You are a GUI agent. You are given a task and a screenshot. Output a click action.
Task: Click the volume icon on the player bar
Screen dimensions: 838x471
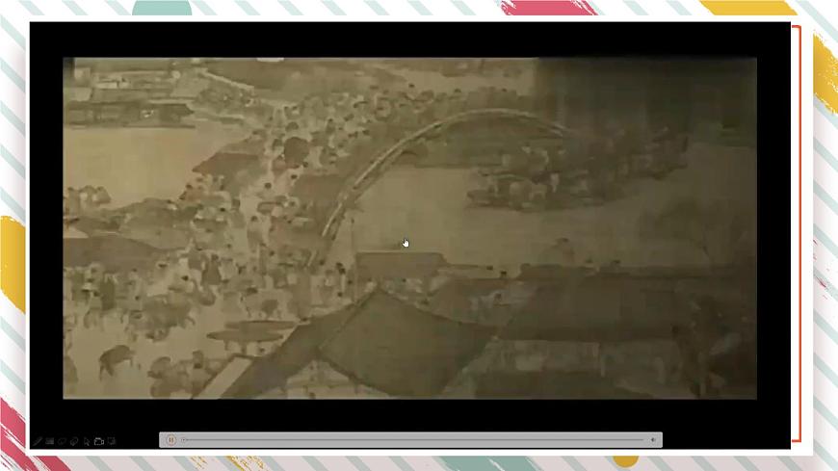[x=653, y=440]
